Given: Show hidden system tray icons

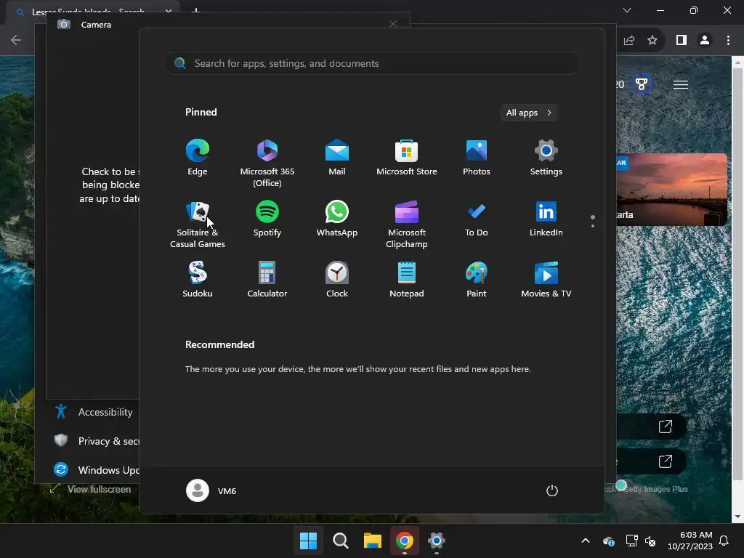Looking at the screenshot, I should pyautogui.click(x=586, y=541).
